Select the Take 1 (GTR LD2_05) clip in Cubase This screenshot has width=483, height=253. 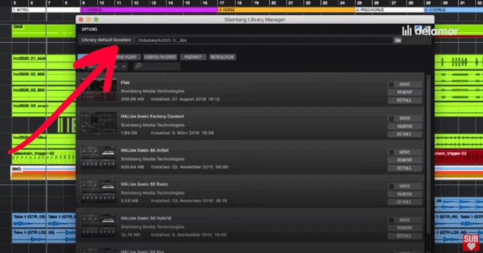click(43, 236)
